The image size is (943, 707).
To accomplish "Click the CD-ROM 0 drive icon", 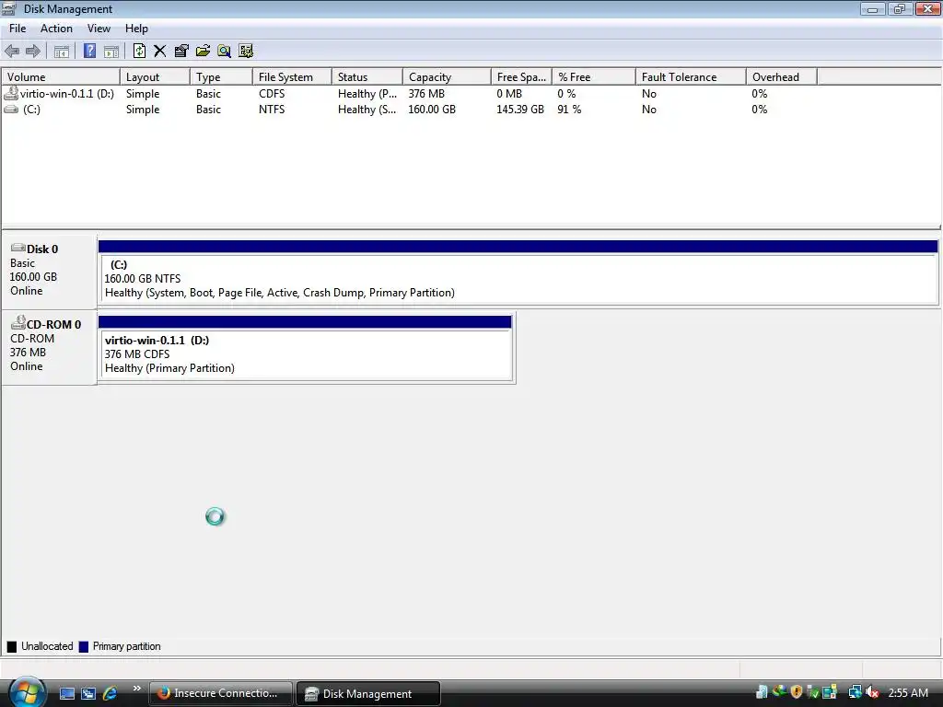I will 18,323.
